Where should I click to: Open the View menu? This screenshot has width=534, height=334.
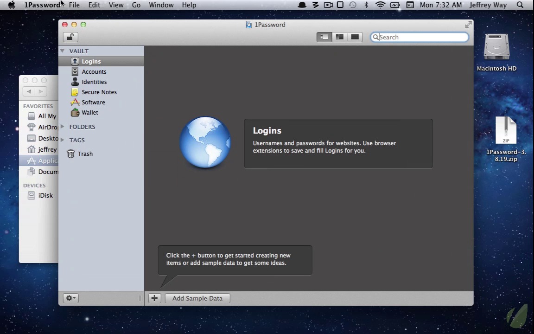(116, 5)
